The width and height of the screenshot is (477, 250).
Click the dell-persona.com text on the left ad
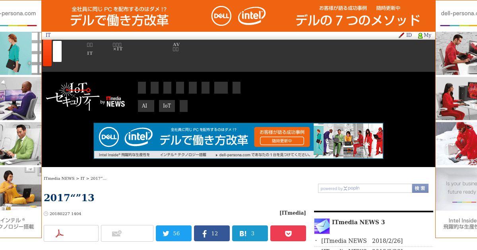18,13
